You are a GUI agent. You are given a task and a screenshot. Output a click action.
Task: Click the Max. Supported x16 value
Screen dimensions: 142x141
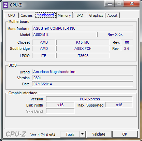point(119,105)
